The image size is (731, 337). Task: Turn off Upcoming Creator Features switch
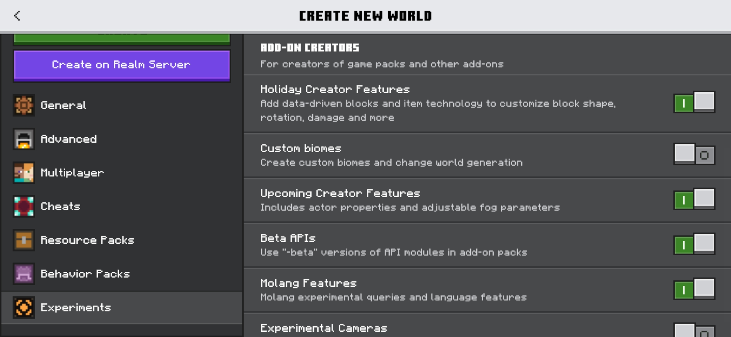tap(694, 199)
